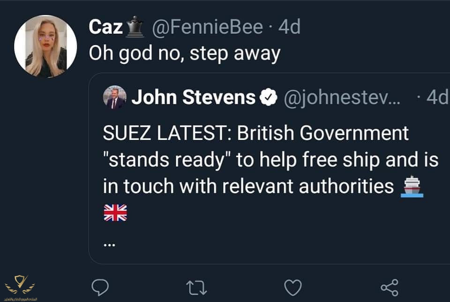Click the chess piece emoji beside Caz
The width and height of the screenshot is (450, 302).
136,27
